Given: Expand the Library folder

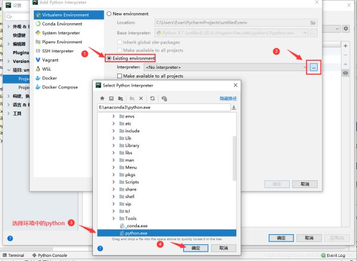Looking at the screenshot, I should [x=114, y=145].
